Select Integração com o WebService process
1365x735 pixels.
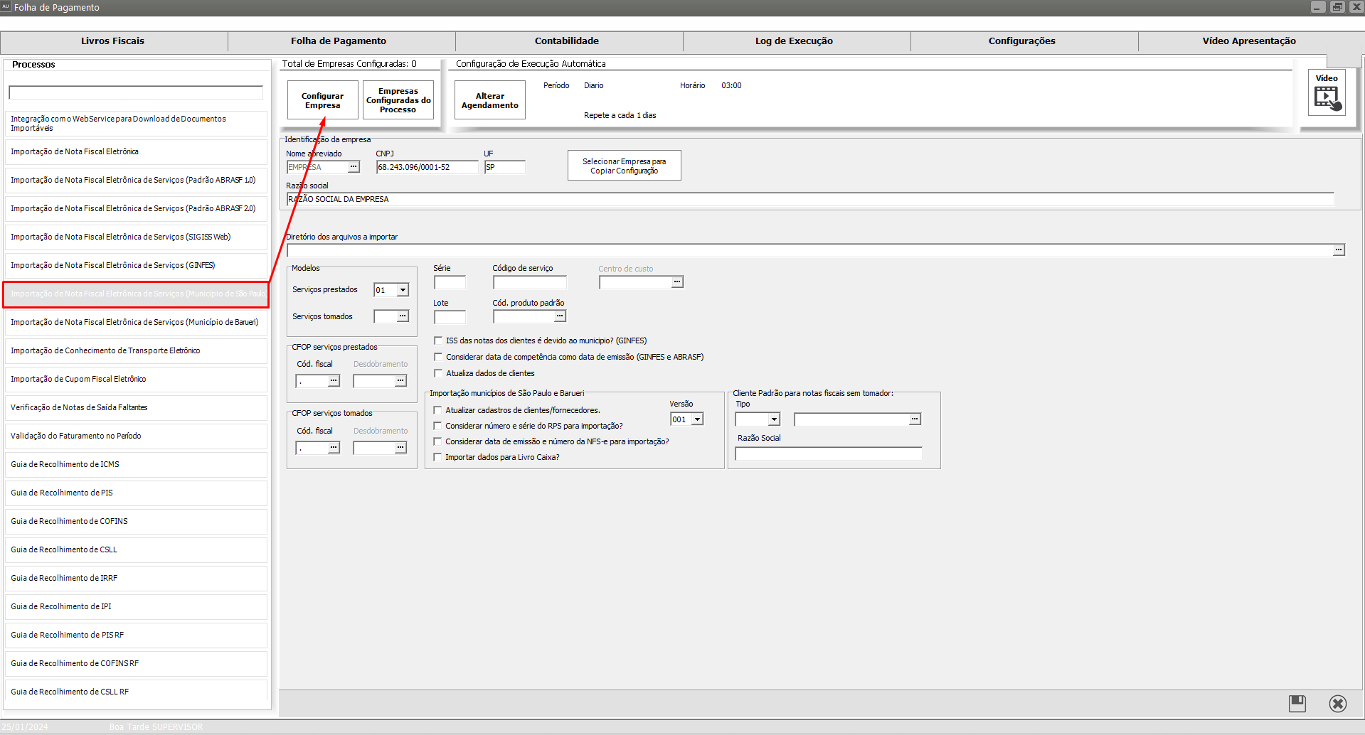[136, 124]
